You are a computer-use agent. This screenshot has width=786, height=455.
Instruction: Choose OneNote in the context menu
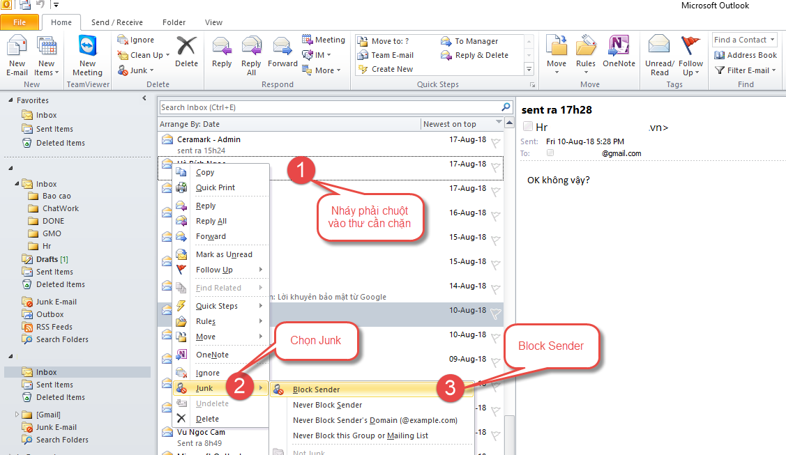coord(220,355)
